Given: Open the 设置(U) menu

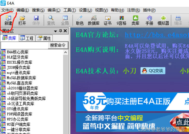Looking at the screenshot, I should click(x=85, y=10).
